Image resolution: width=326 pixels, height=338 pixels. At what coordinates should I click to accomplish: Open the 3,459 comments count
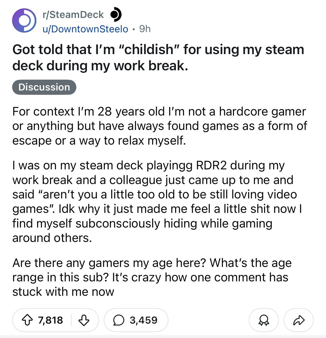[144, 320]
